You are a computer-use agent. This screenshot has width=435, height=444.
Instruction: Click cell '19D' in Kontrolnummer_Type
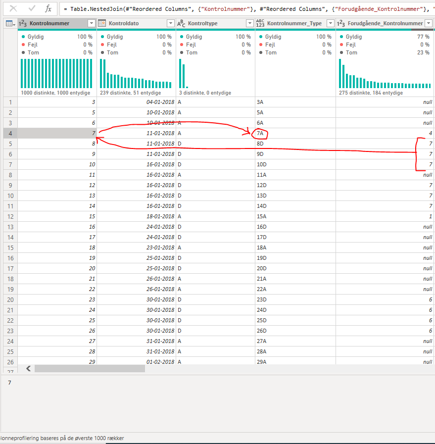point(295,258)
